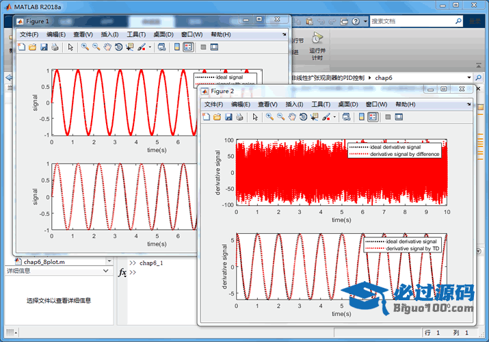Viewport: 489px width, 342px height.
Task: Select Zoom Out tool in Figure 2
Action: [x=280, y=117]
